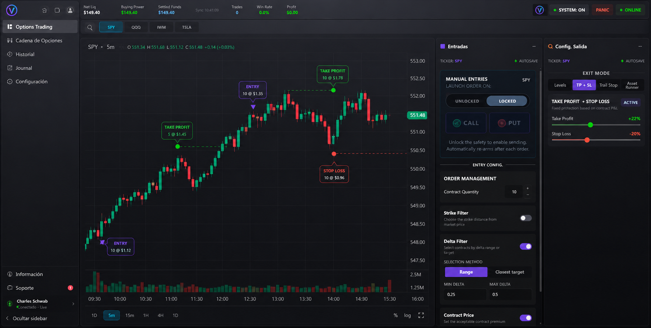
Task: Open the ticker search magnifier icon
Action: point(90,27)
